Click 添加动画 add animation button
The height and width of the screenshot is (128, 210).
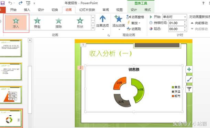(119, 22)
